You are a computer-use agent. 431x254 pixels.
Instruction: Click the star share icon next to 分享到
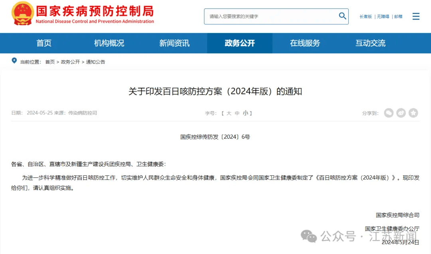(413, 113)
